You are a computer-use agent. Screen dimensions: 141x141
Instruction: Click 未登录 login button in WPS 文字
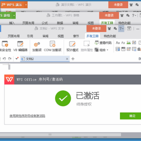(96, 29)
